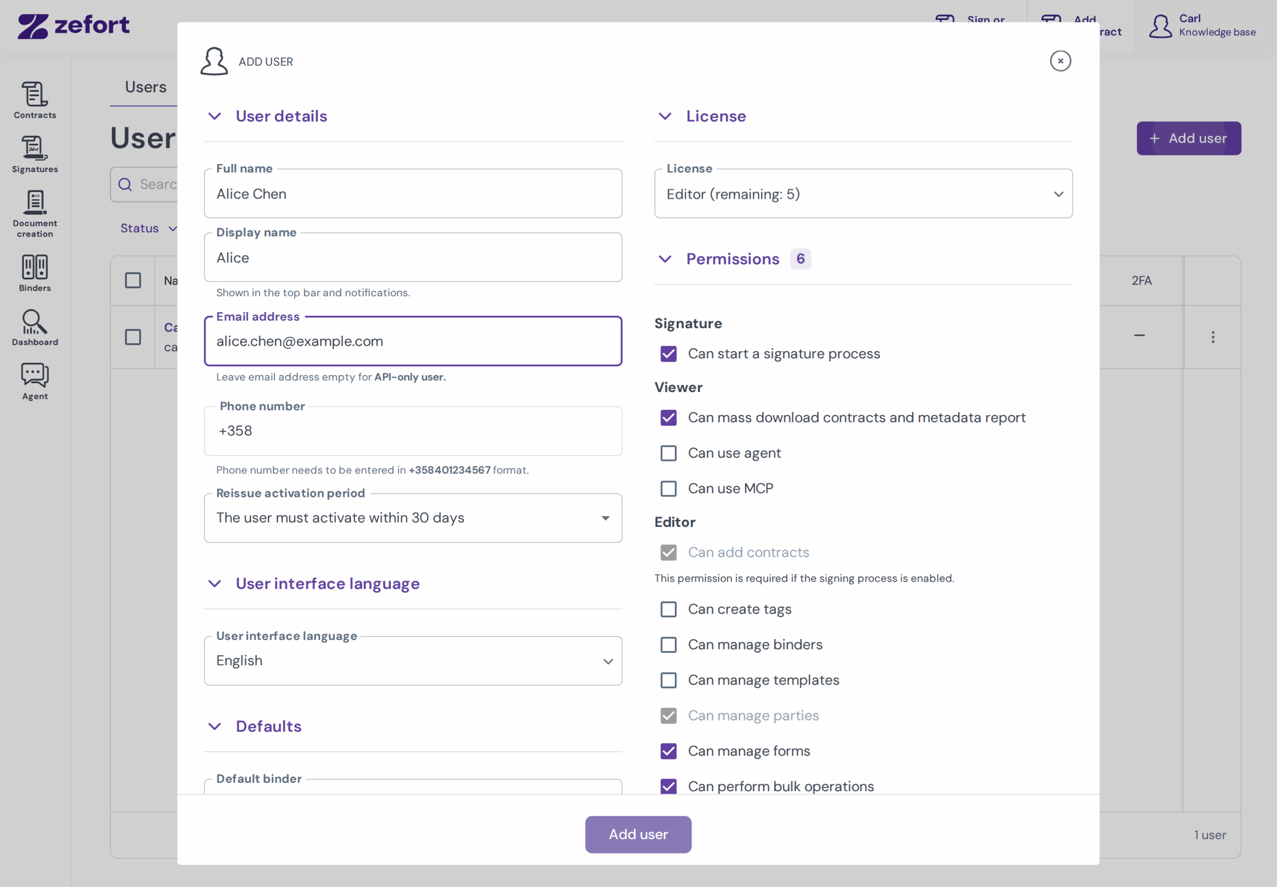
Task: Click the purple Add user button behind dialog
Action: (x=1188, y=138)
